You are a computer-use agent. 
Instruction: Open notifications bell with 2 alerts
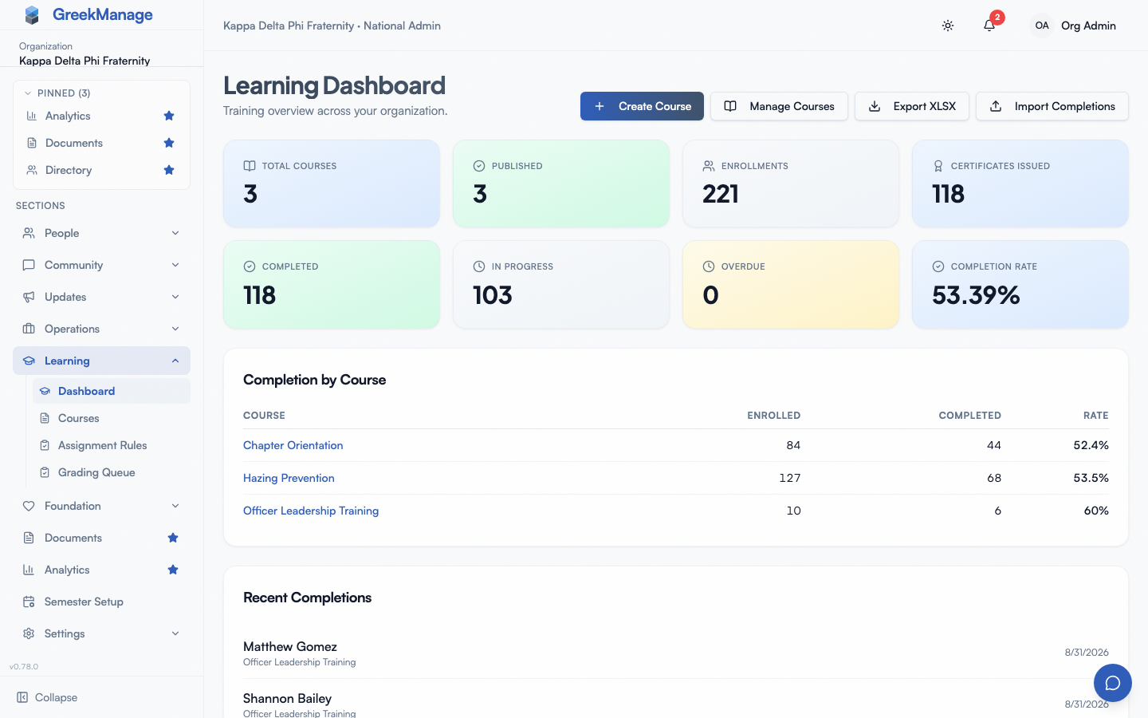tap(989, 26)
